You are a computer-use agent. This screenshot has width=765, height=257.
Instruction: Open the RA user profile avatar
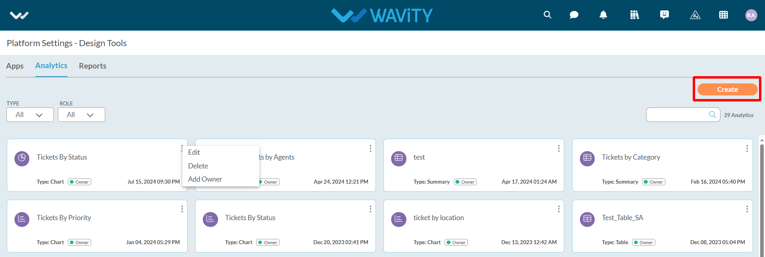coord(751,15)
